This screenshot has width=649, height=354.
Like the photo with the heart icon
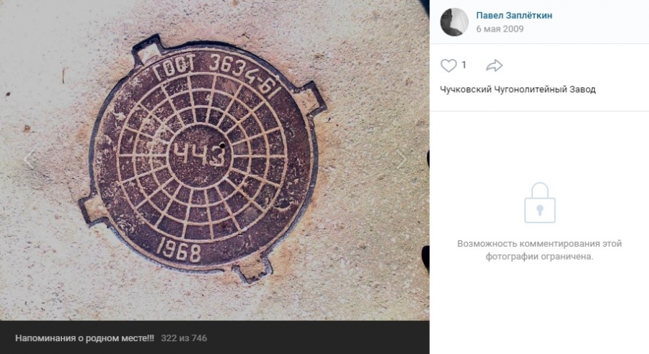pos(448,65)
